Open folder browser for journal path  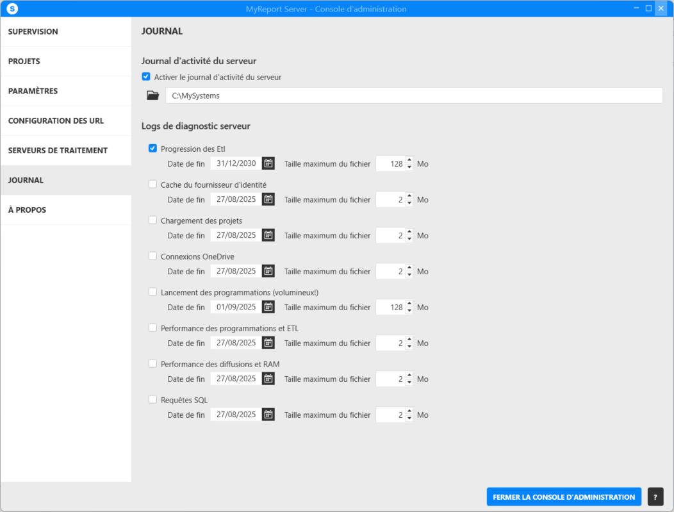click(152, 95)
